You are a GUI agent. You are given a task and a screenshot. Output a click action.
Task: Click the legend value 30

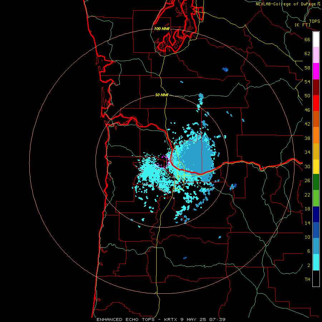point(307,166)
